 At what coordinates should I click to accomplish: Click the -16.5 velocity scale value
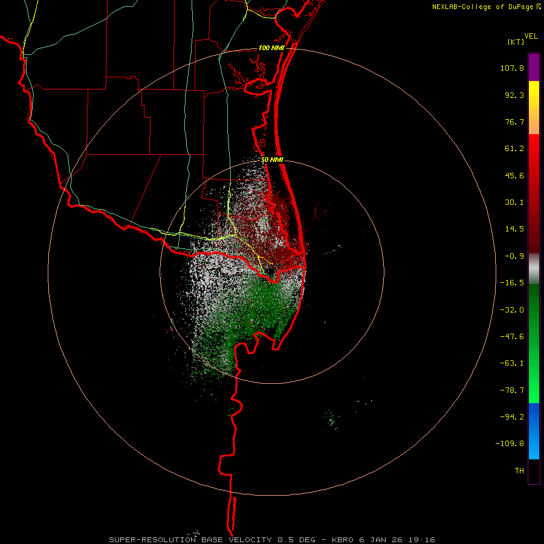pos(512,283)
